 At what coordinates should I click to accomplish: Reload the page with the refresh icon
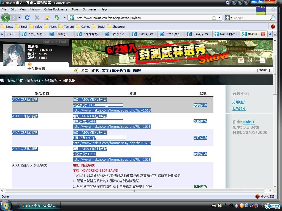coord(27,18)
